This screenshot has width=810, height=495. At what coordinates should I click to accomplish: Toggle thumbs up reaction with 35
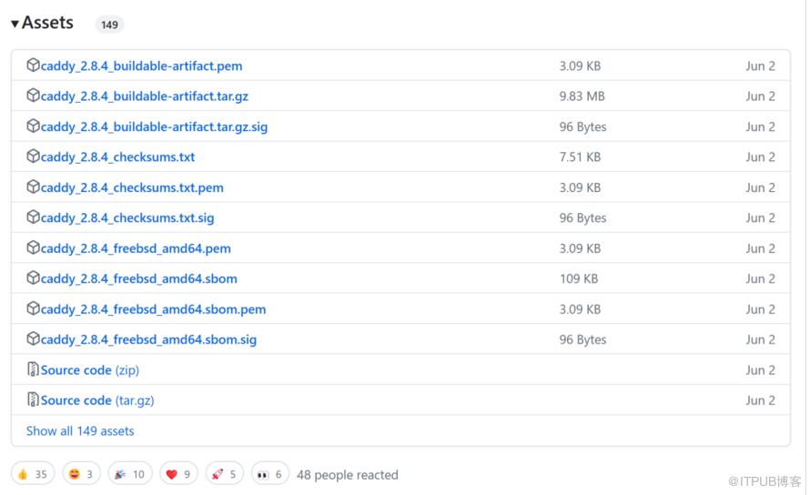(33, 474)
